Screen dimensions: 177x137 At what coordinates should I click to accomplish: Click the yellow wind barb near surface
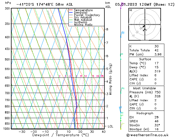tap(122, 126)
